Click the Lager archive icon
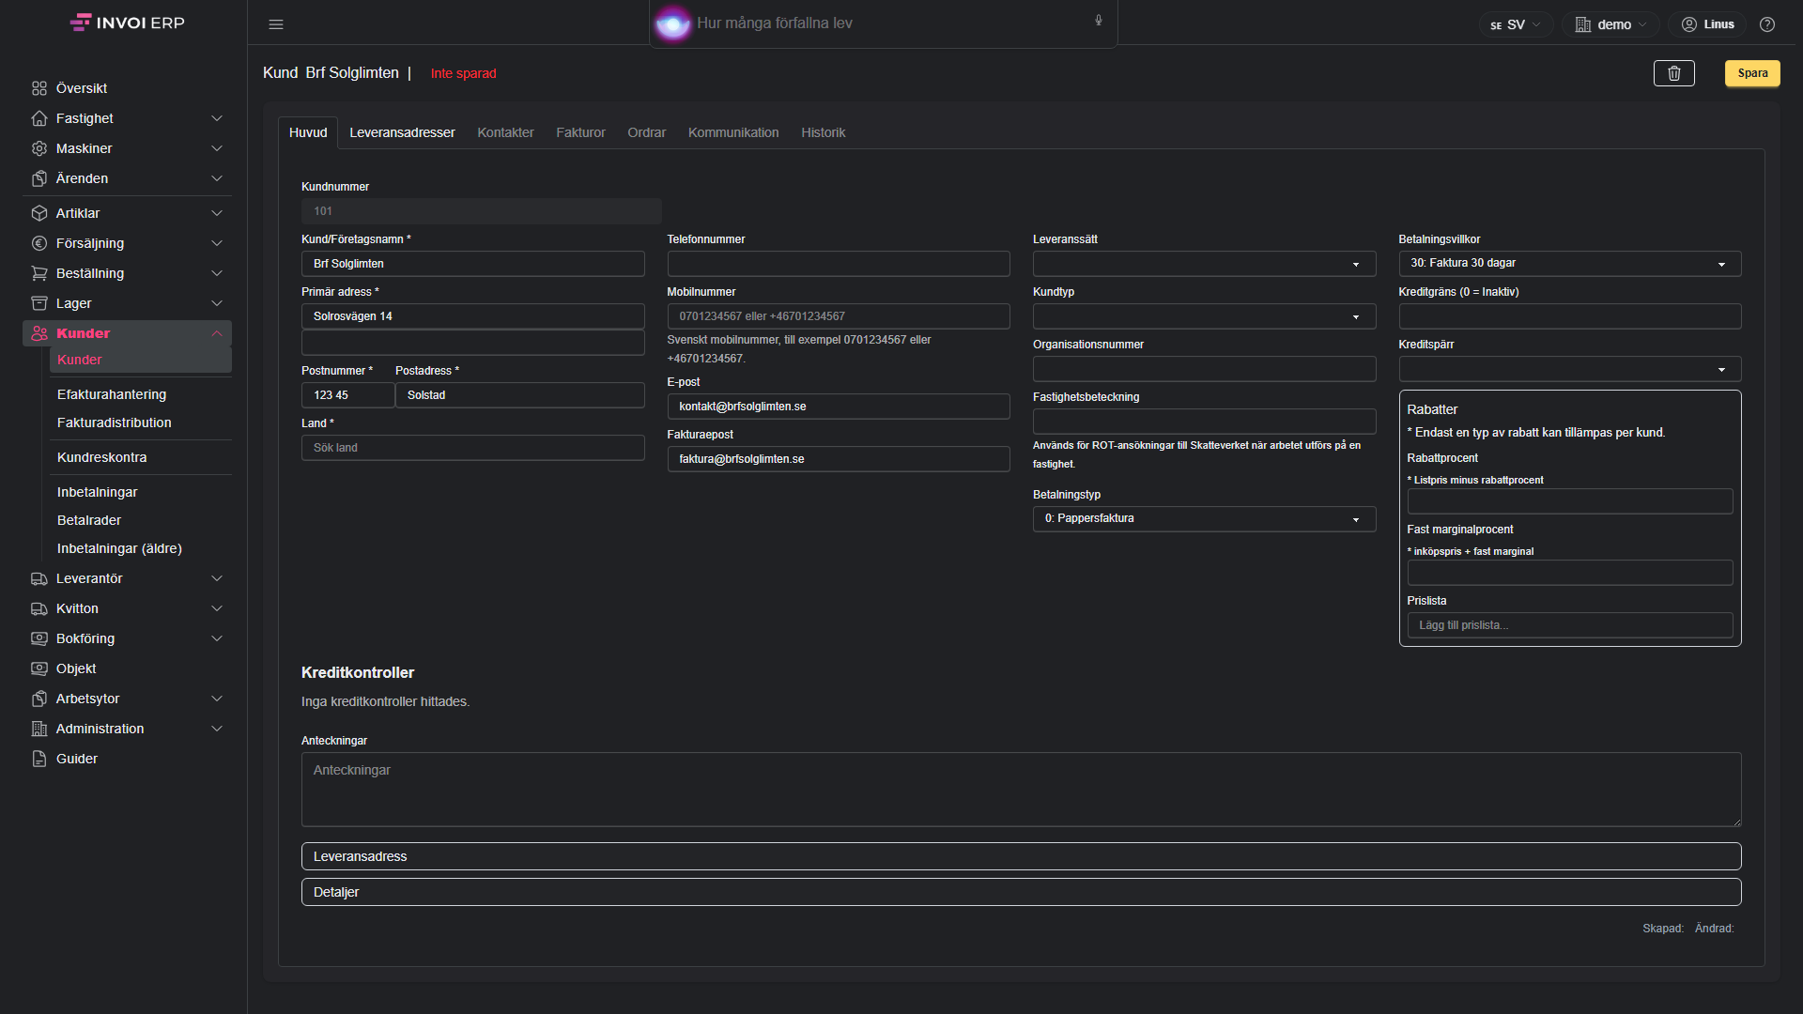 (39, 303)
